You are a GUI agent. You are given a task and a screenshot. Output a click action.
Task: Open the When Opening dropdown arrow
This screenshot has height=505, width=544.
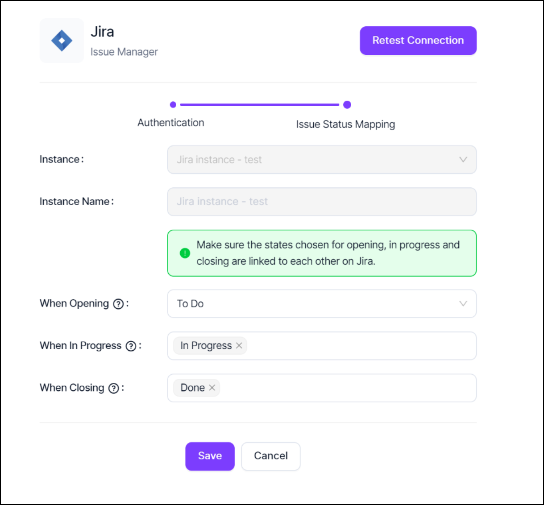(463, 303)
